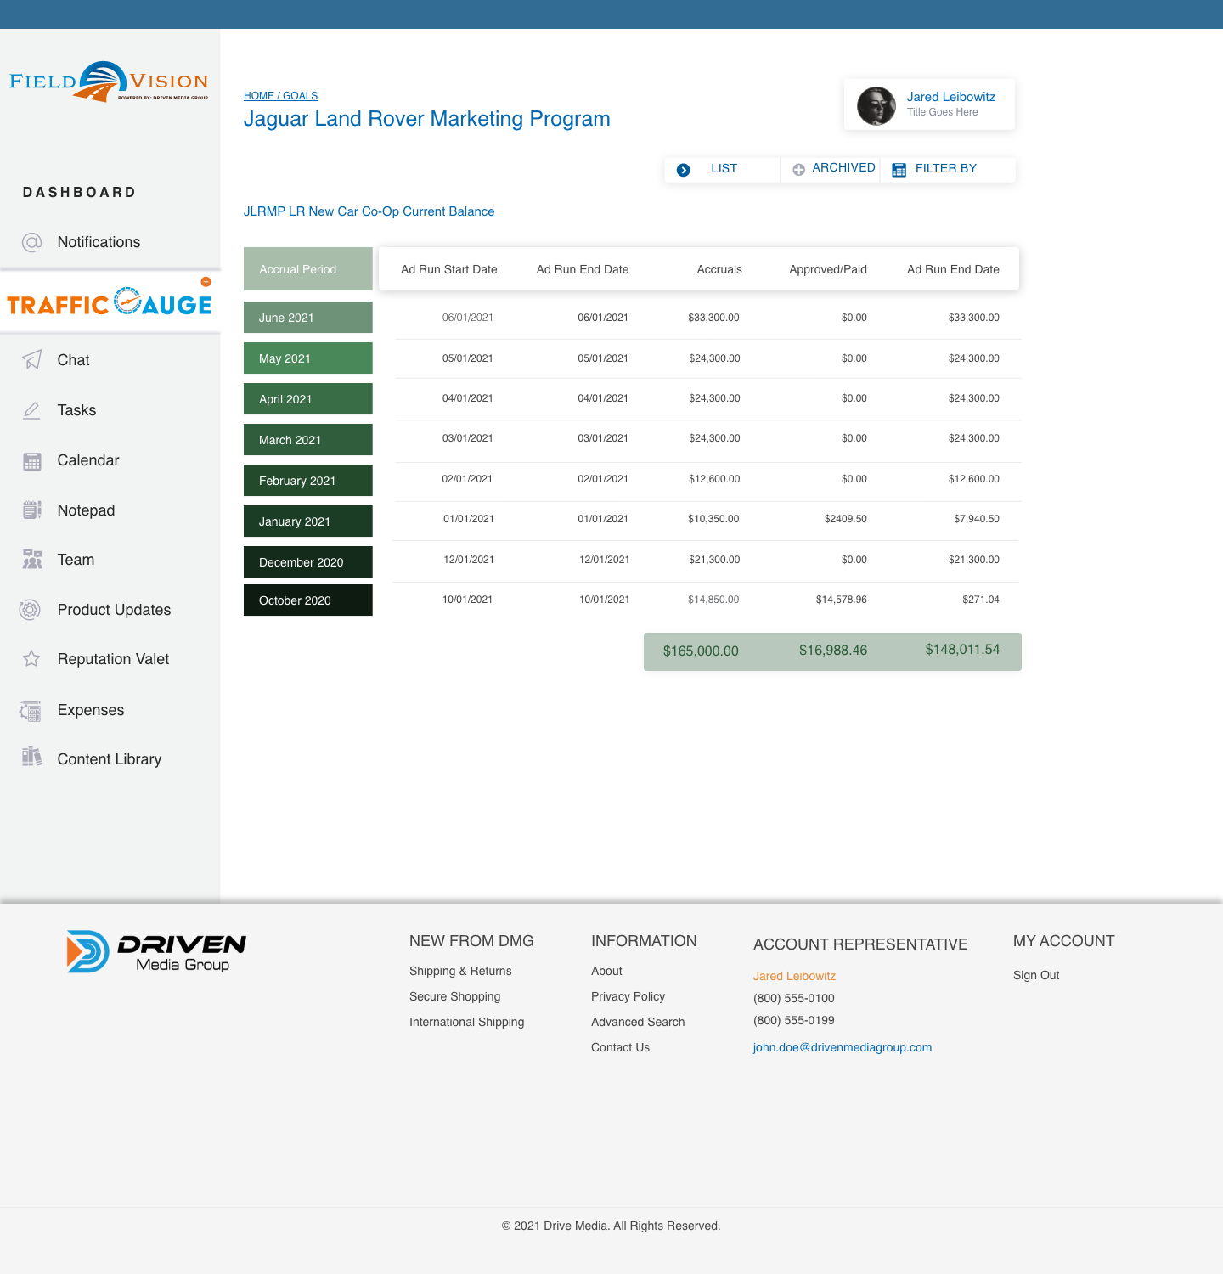The width and height of the screenshot is (1223, 1274).
Task: Select the February 2021 accrual period
Action: tap(308, 481)
